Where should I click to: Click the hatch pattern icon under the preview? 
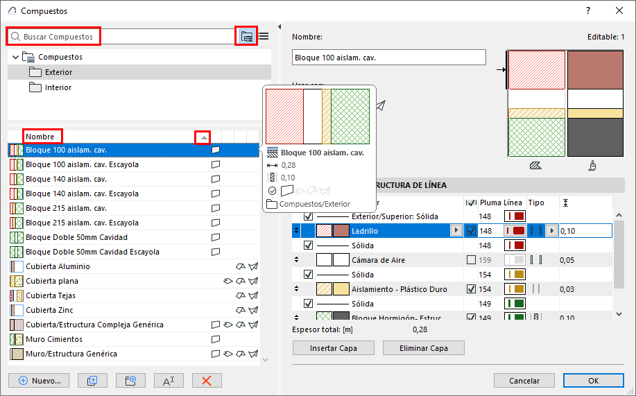click(x=535, y=166)
